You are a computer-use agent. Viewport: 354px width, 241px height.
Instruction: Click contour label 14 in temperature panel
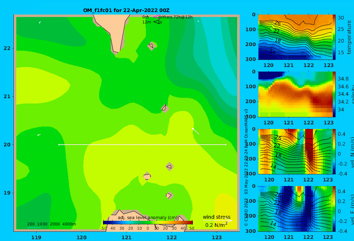pos(273,52)
